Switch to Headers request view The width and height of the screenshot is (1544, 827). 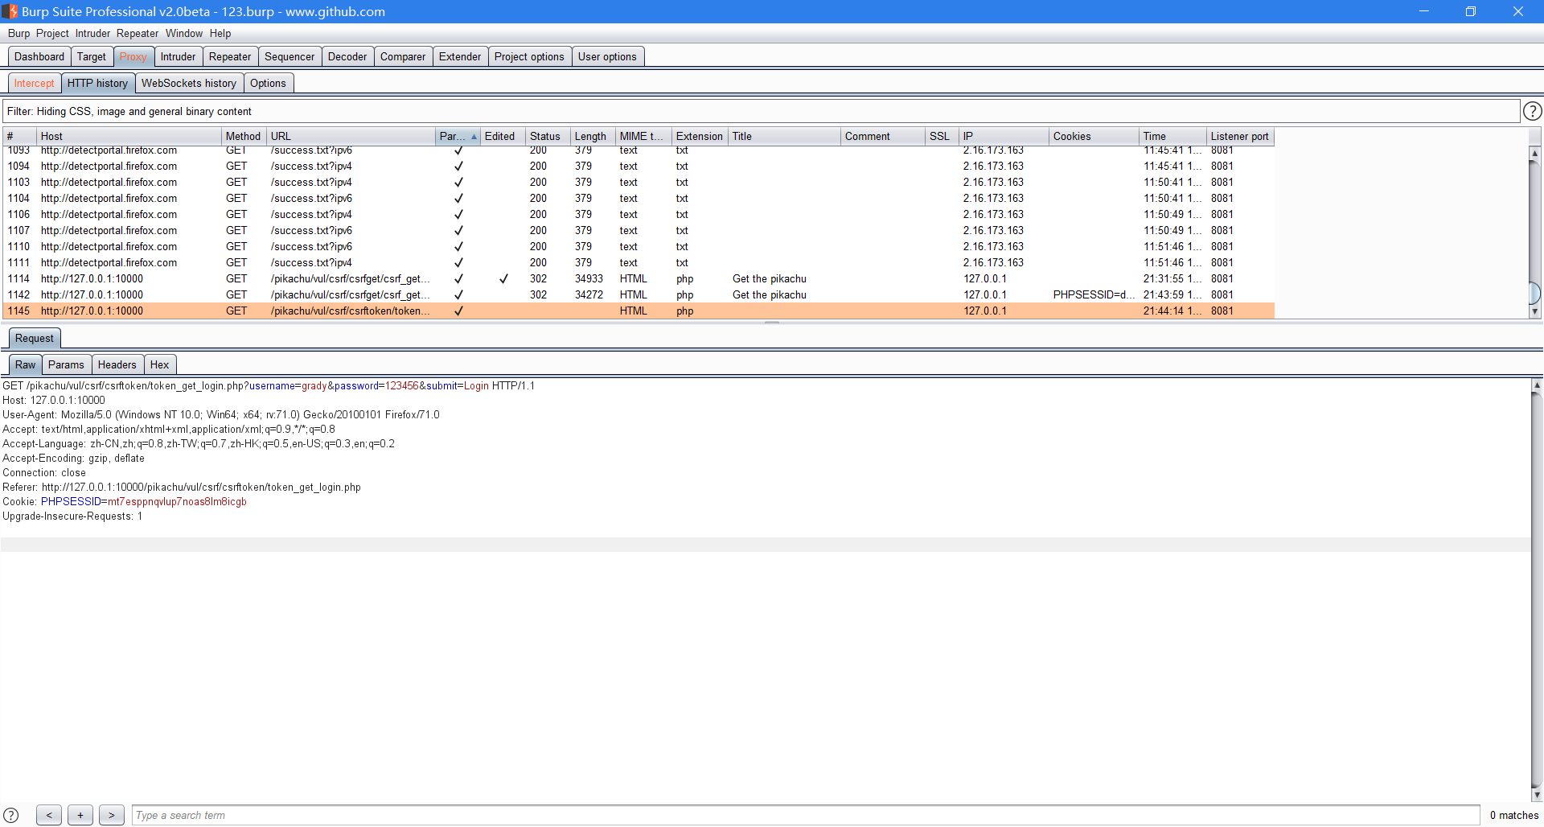(117, 364)
